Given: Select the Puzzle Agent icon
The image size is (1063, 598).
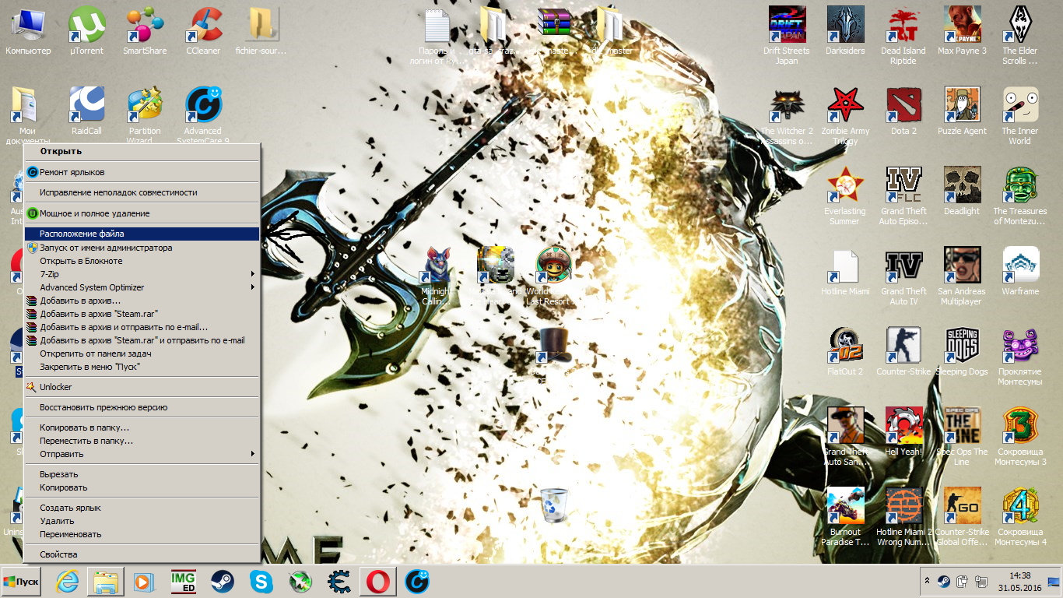Looking at the screenshot, I should pyautogui.click(x=962, y=110).
